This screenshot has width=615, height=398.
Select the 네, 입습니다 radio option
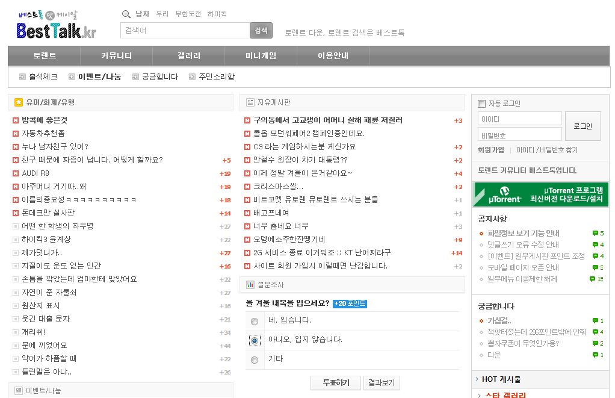(x=255, y=322)
